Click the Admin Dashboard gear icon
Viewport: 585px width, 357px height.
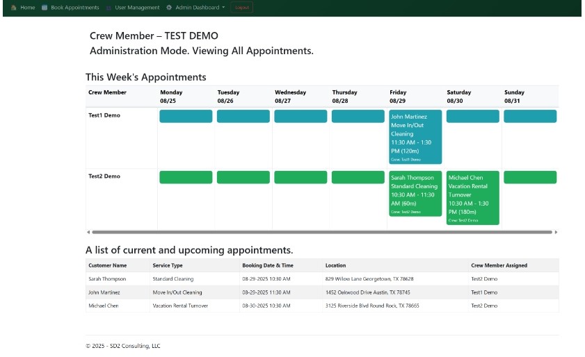click(169, 8)
